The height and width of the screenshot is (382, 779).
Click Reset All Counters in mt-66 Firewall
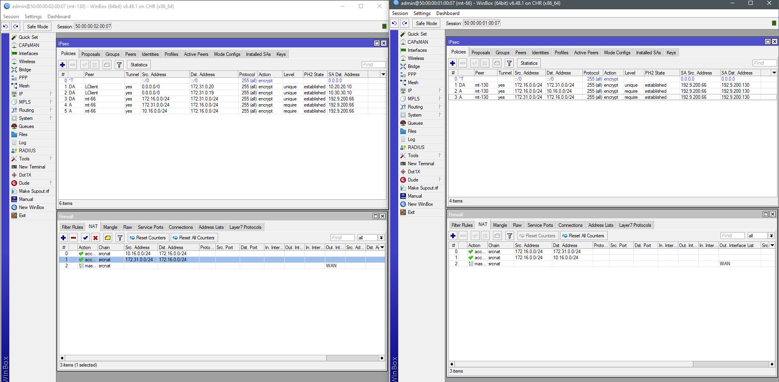[584, 236]
